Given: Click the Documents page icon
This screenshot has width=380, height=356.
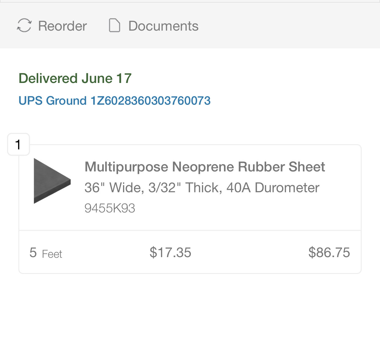Looking at the screenshot, I should [114, 25].
